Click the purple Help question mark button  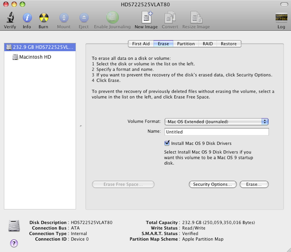point(14,243)
